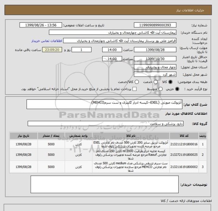The image size is (218, 211).
Task: Click the announcement date field 1399/08/26 - 13:56
Action: (x=41, y=25)
